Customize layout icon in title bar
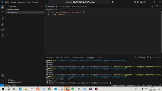Image resolution: width=162 pixels, height=91 pixels. point(135,2)
